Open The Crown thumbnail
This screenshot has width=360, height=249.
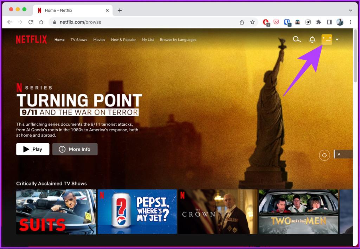218,212
